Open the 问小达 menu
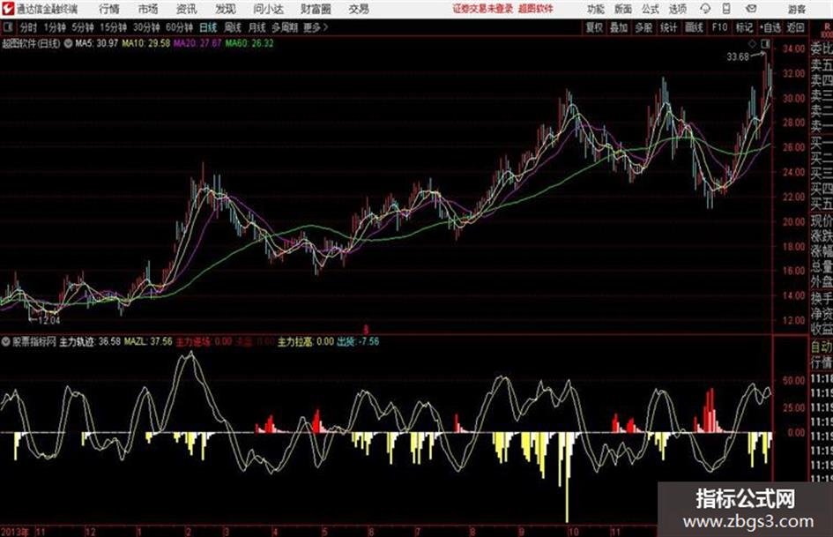Screen dimensions: 833x537 [268, 9]
